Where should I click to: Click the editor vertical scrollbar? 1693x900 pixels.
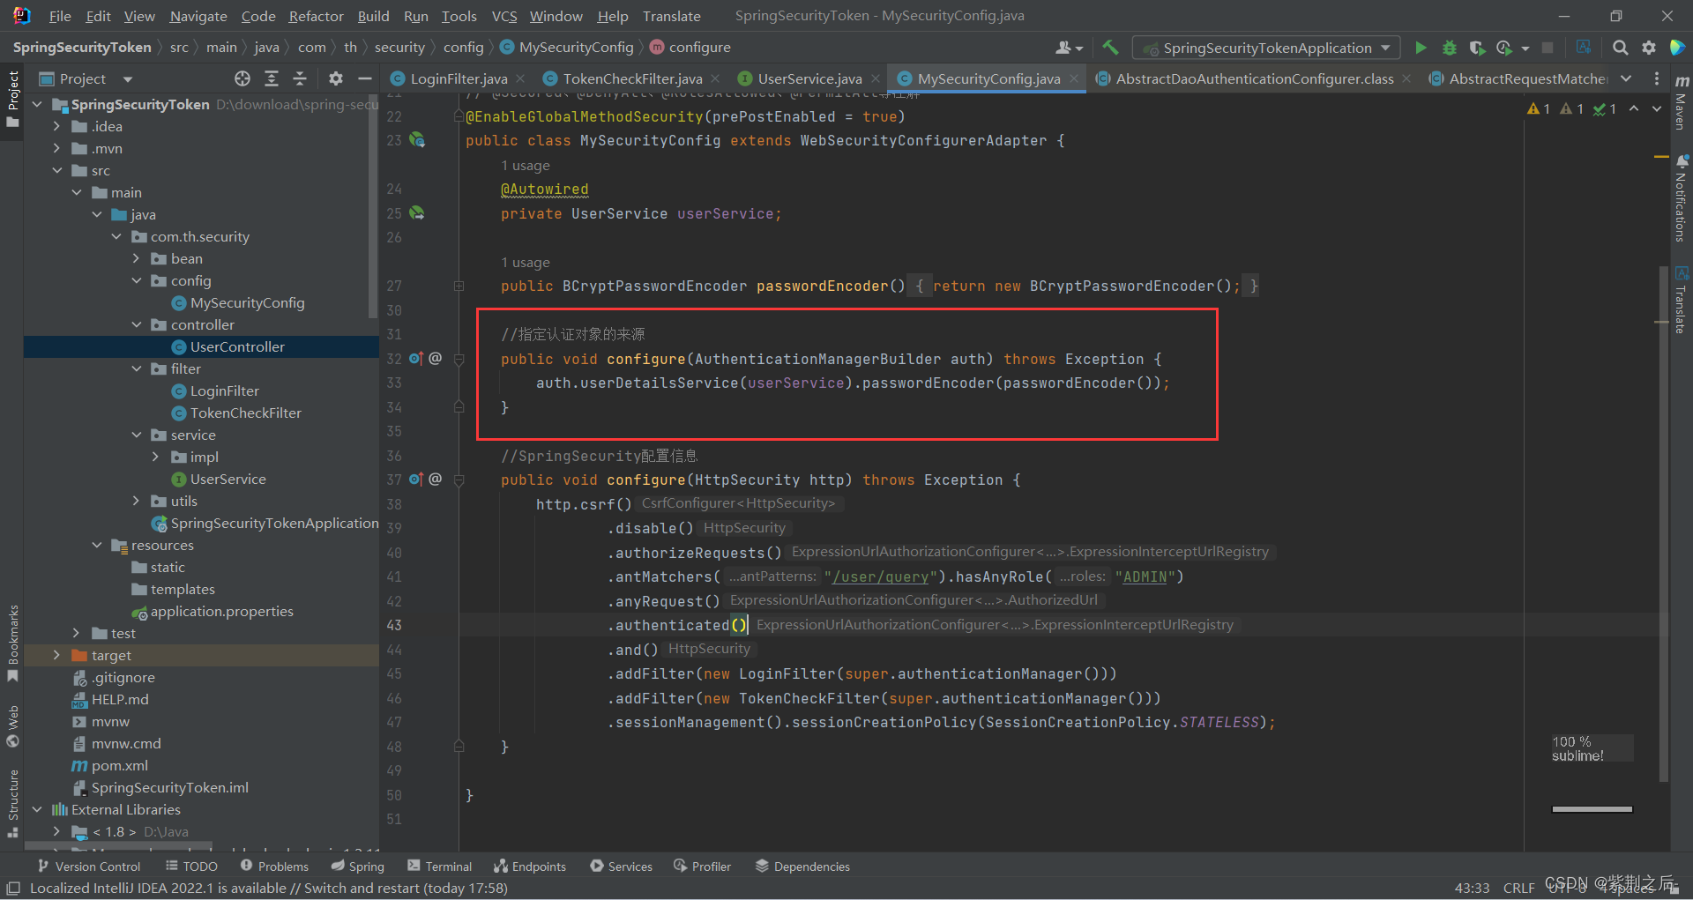[1663, 524]
